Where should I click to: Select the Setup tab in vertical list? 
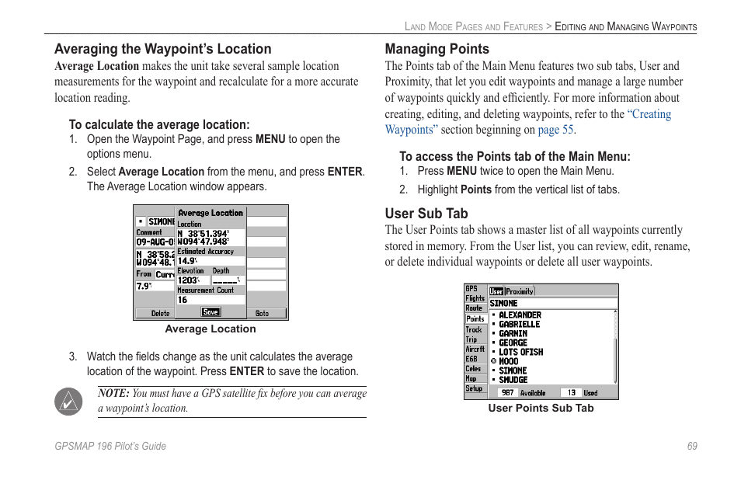474,388
